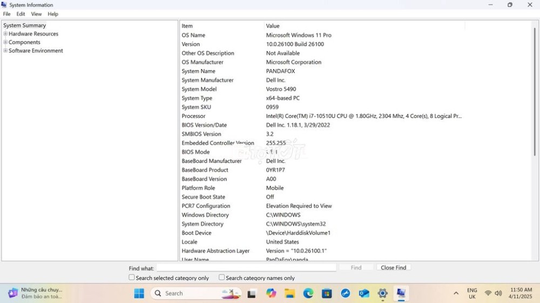Viewport: 540px width, 303px height.
Task: Enable Search category names only
Action: coord(222,277)
